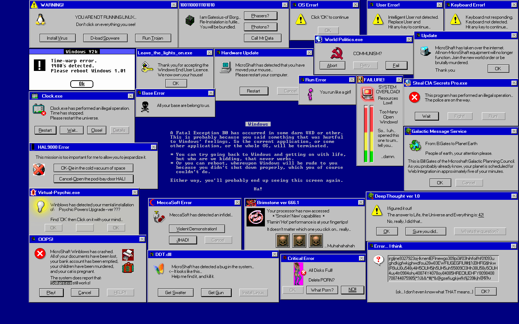Click the warning triangle in Keyboard Error dialog
The width and height of the screenshot is (519, 324).
tap(455, 19)
